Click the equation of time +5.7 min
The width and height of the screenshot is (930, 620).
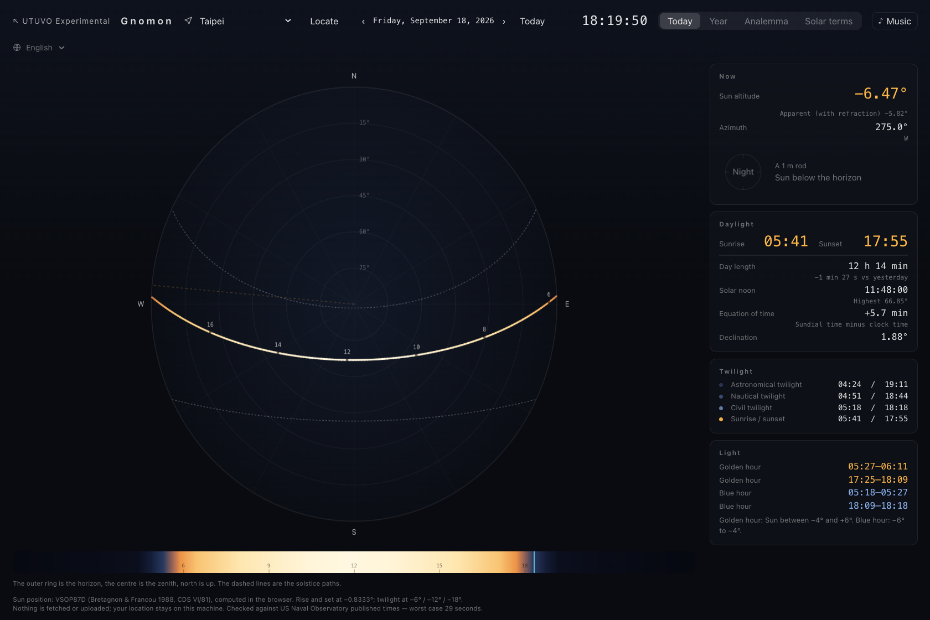pyautogui.click(x=886, y=313)
